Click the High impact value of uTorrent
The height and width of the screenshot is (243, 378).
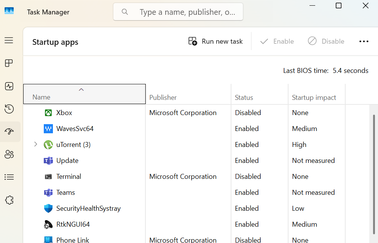(x=299, y=145)
